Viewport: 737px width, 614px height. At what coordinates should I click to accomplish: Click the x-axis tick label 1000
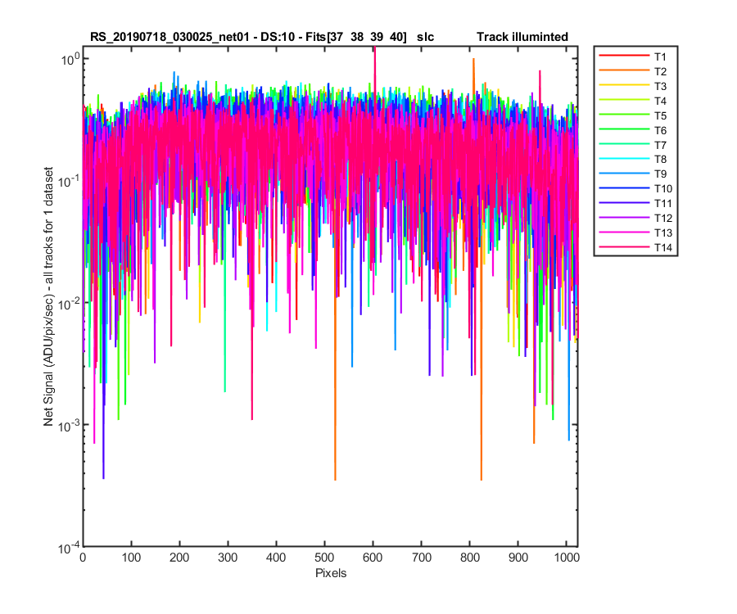567,558
